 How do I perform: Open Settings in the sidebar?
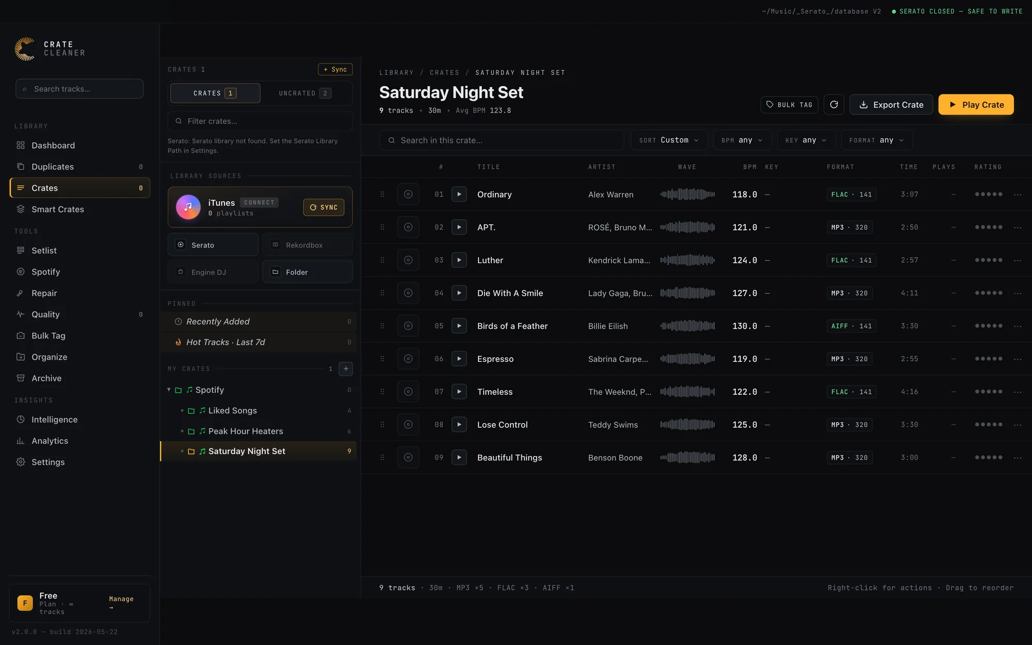coord(79,462)
